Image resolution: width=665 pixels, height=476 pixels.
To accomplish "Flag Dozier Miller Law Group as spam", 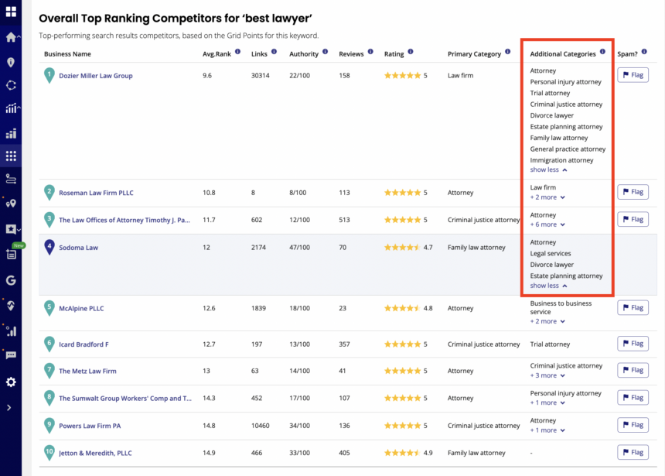I will pyautogui.click(x=633, y=75).
